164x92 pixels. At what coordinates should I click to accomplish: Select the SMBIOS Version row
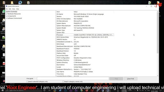pos(85,39)
